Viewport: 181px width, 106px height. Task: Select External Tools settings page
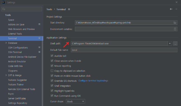click(15, 34)
